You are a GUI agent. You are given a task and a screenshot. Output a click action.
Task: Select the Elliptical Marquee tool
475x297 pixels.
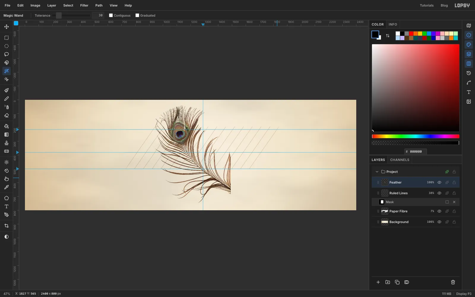[7, 46]
